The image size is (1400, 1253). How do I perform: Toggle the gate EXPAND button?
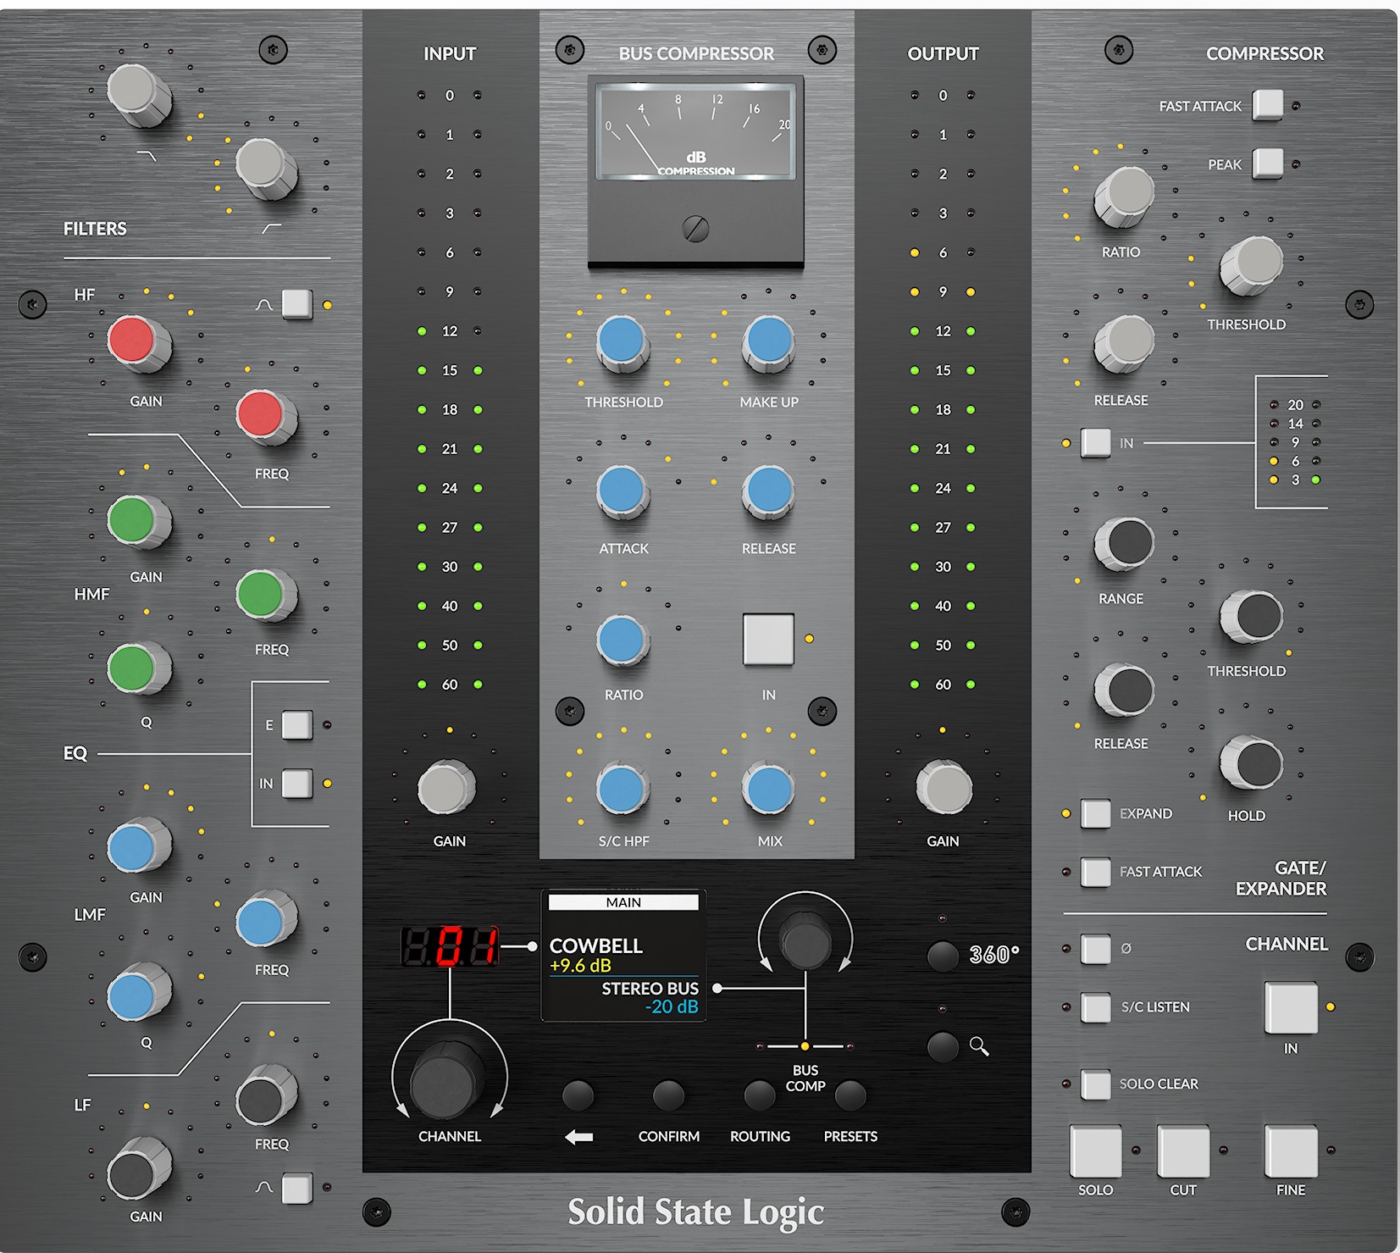coord(1095,813)
